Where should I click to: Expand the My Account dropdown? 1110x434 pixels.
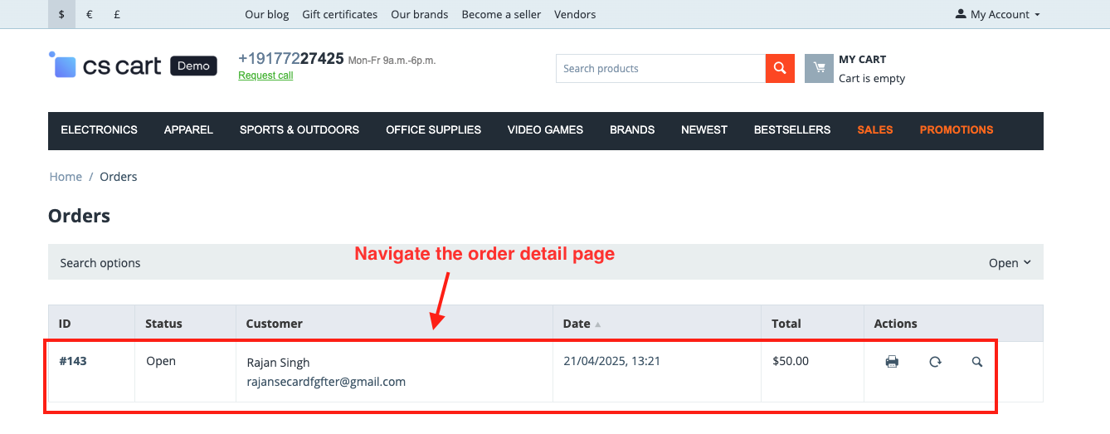tap(998, 14)
